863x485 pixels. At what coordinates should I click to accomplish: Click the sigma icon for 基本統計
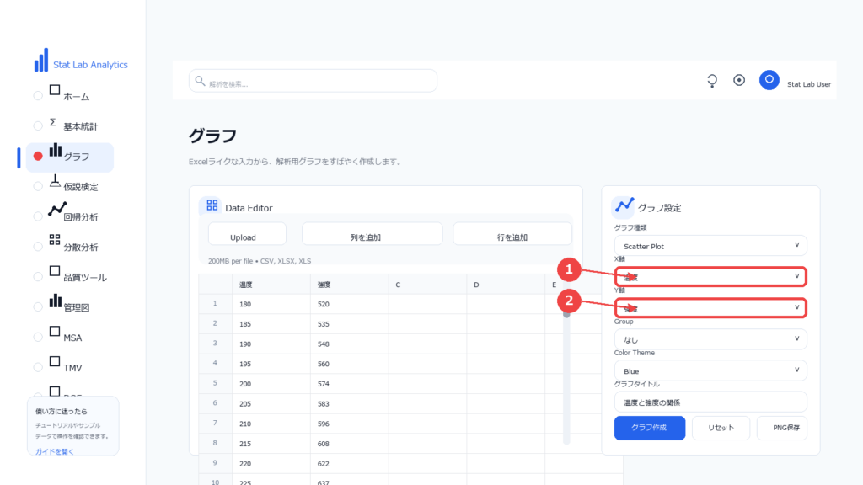pos(53,122)
